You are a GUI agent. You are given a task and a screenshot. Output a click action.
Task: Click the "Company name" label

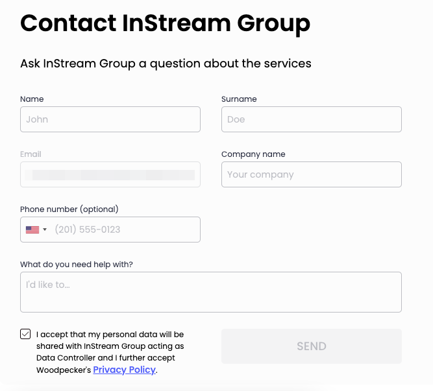point(253,154)
